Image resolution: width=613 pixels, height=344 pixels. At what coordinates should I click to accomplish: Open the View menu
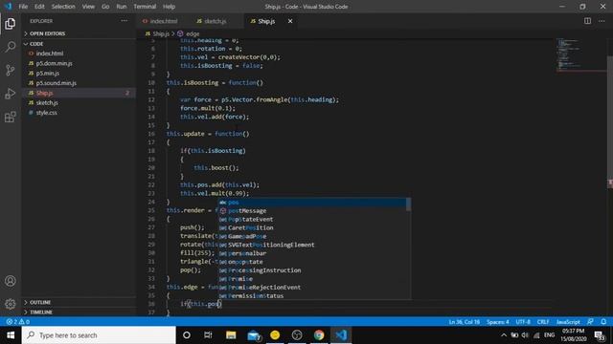(x=88, y=7)
